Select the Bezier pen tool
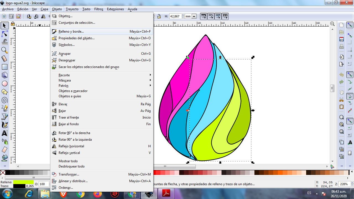This screenshot has height=199, width=354. (4, 116)
